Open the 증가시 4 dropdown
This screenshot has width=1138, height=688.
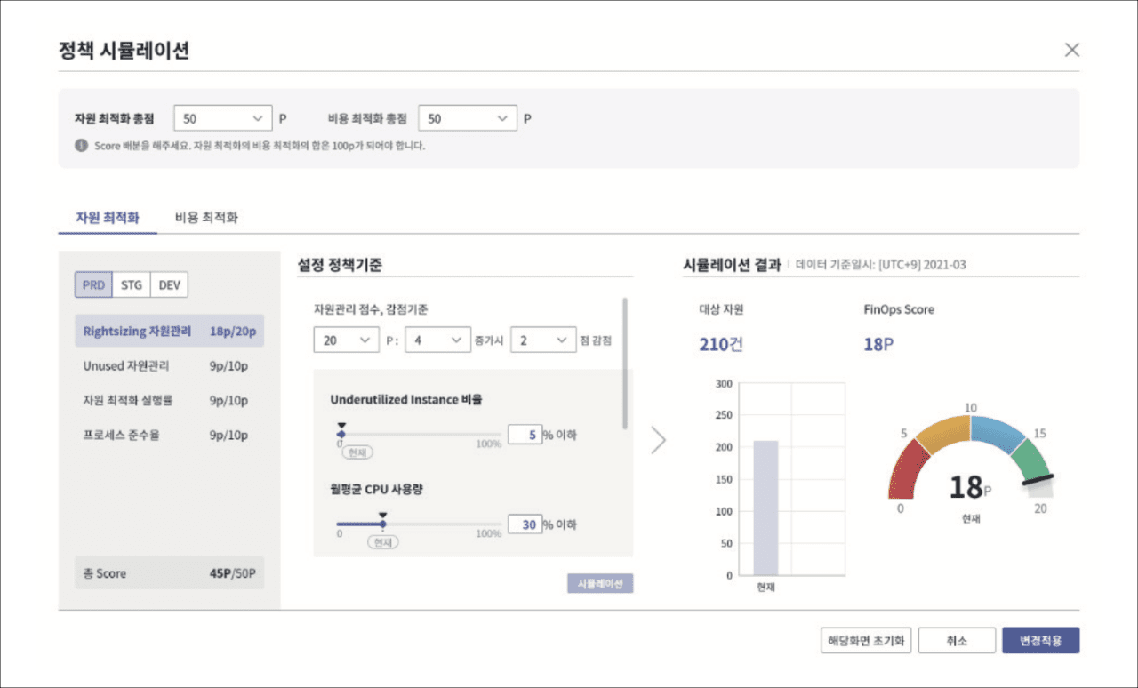[436, 340]
